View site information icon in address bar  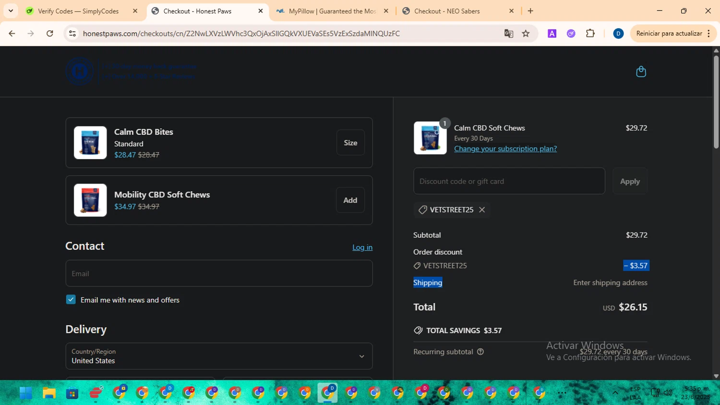pos(72,34)
